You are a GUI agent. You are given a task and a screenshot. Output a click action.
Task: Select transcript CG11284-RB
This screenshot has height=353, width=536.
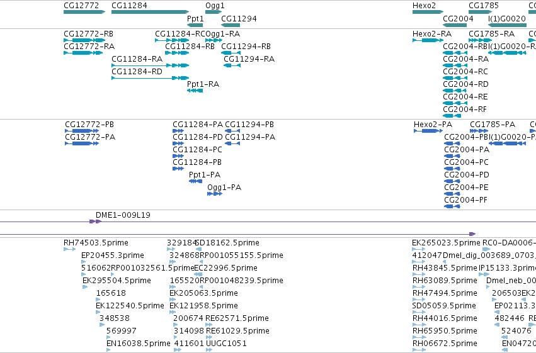[x=177, y=53]
